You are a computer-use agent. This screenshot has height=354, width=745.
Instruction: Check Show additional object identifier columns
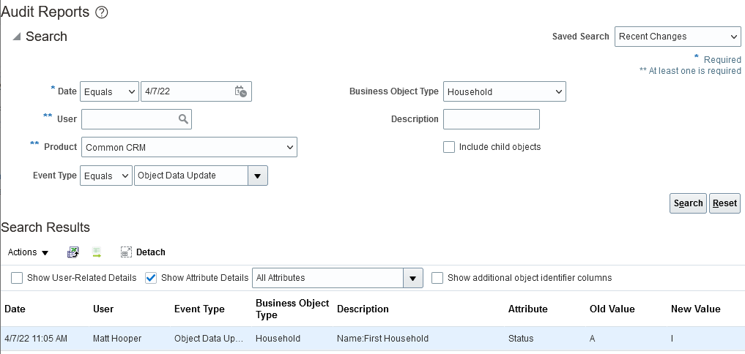pos(437,278)
